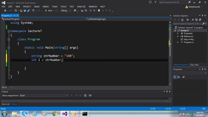208x117 pixels.
Task: Click the Open File folder icon
Action: click(x=21, y=11)
